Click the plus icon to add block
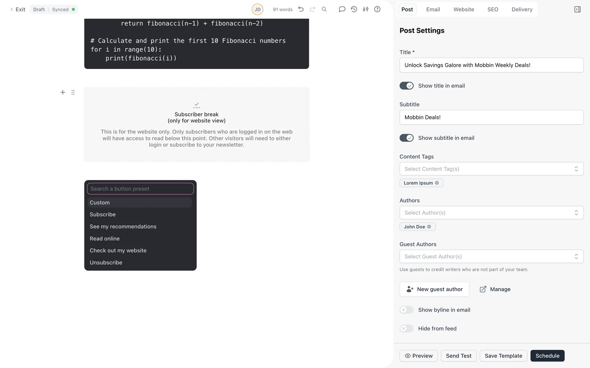The width and height of the screenshot is (590, 368). pyautogui.click(x=63, y=92)
